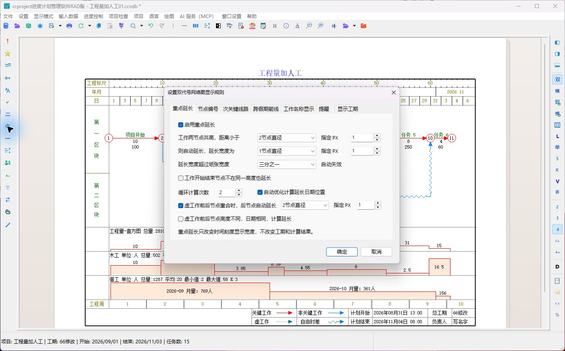The width and height of the screenshot is (565, 351).
Task: Click the purple format brush icon
Action: [121, 26]
